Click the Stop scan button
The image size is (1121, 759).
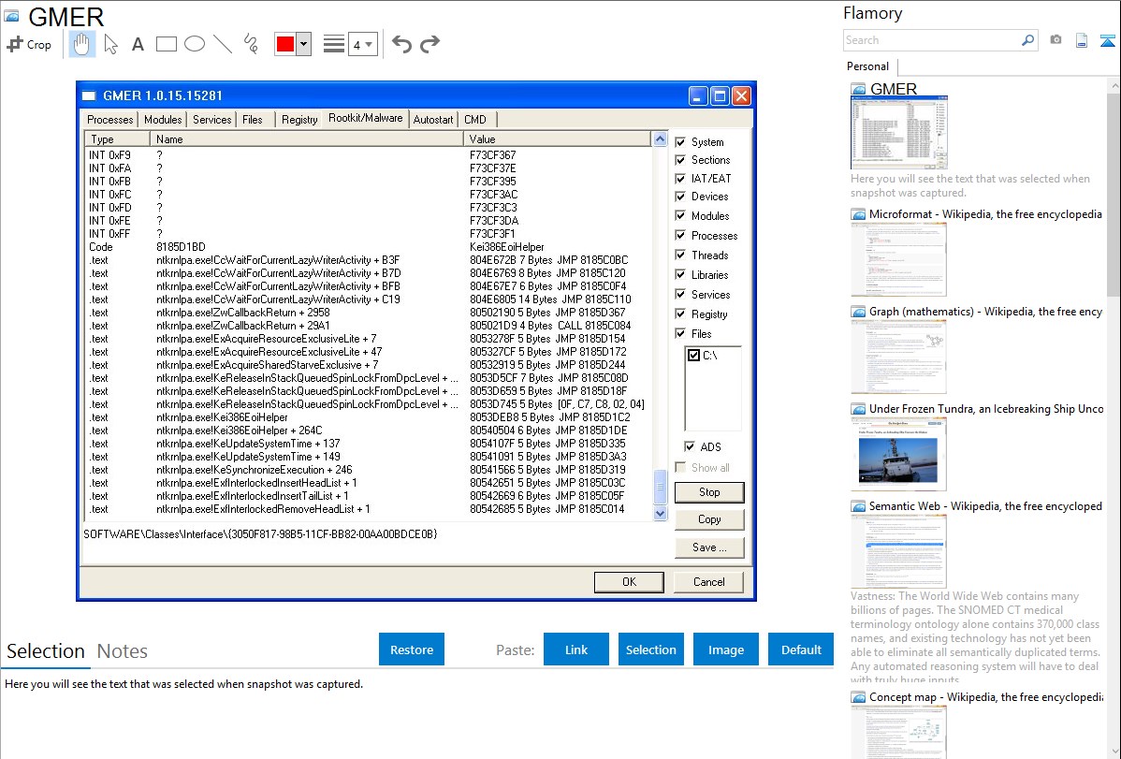point(709,492)
